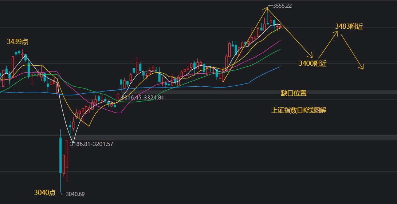
Task: Click the 3483附近 target annotation
Action: 349,26
